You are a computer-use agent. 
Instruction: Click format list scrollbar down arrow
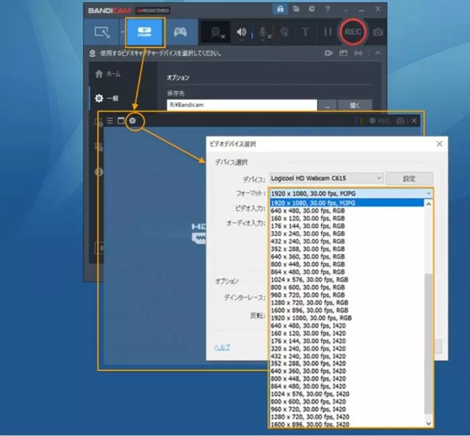(428, 423)
